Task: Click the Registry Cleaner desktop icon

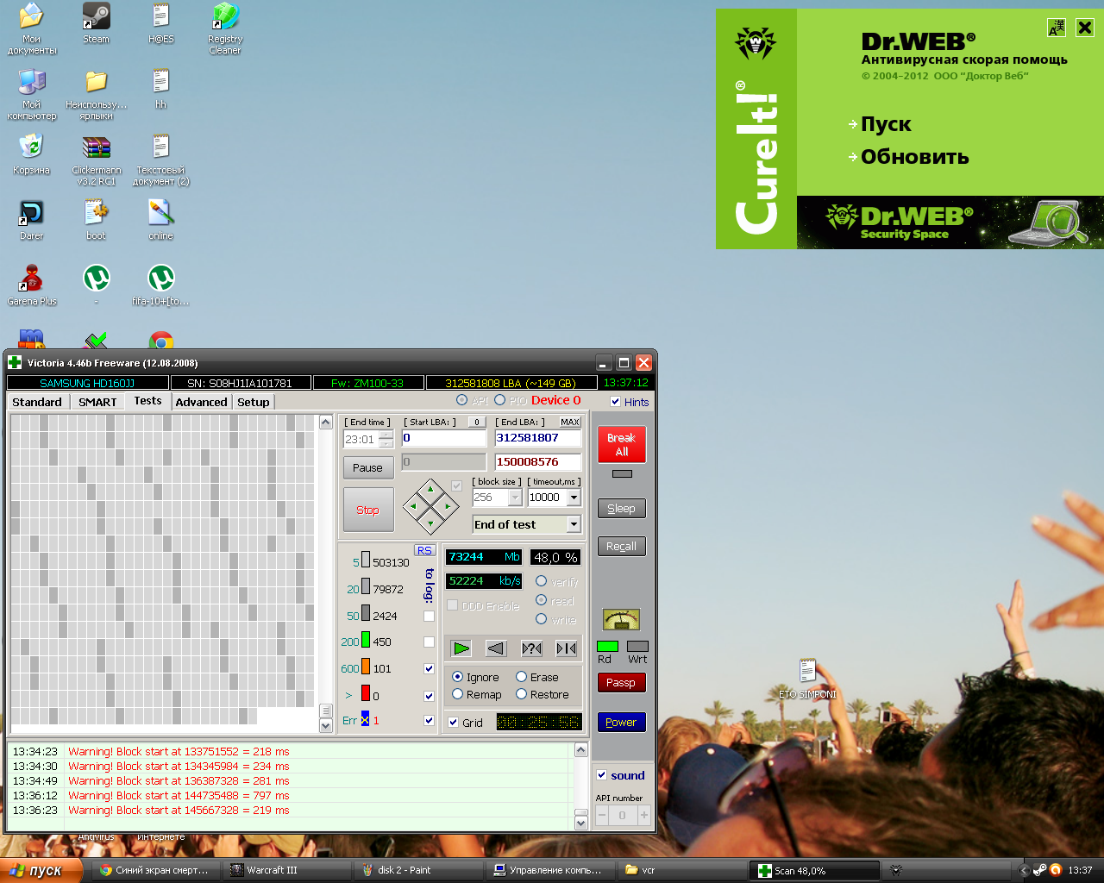Action: [x=225, y=28]
